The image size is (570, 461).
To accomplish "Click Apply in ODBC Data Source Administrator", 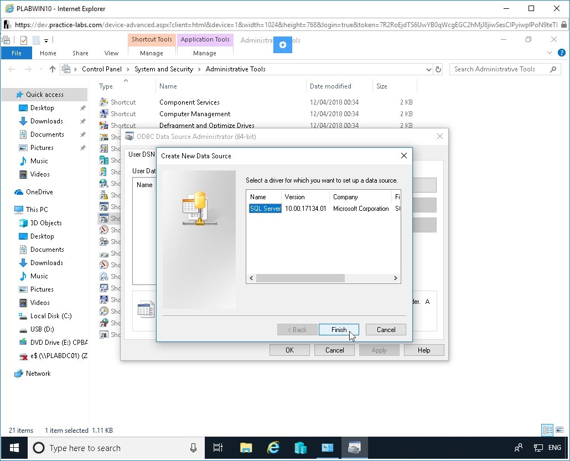I will (379, 350).
